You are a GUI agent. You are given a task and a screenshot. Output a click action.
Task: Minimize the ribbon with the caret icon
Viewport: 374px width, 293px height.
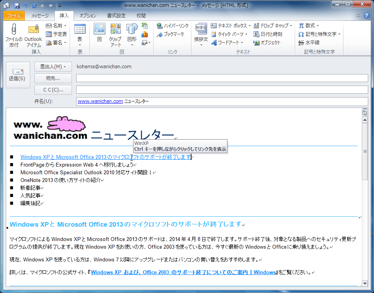click(x=358, y=16)
